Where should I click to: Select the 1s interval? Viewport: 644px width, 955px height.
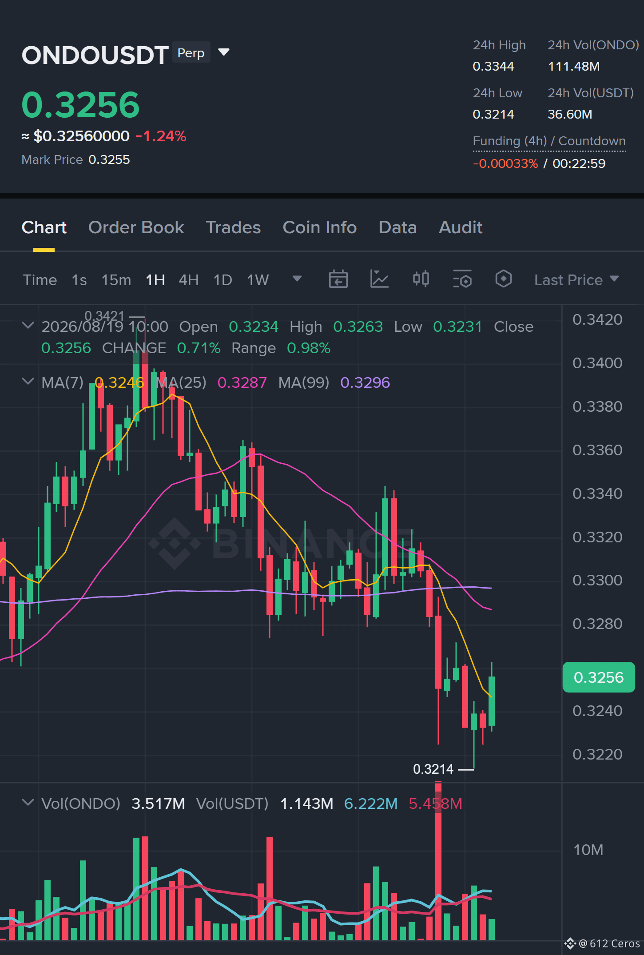tap(79, 280)
